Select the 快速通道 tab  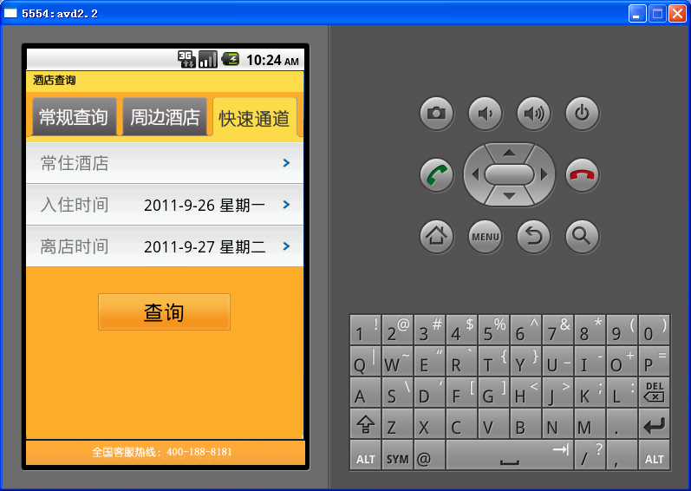254,118
